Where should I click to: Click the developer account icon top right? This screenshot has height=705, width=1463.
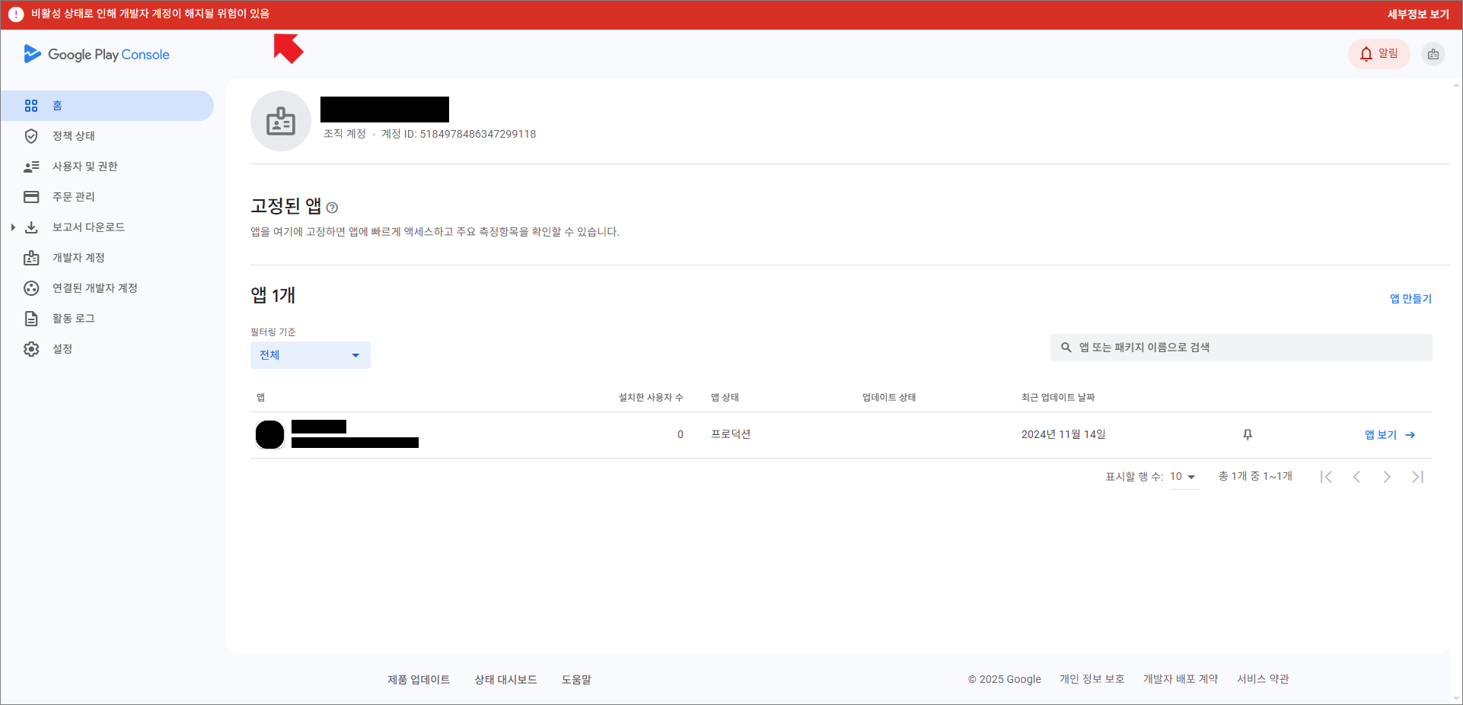coord(1434,54)
